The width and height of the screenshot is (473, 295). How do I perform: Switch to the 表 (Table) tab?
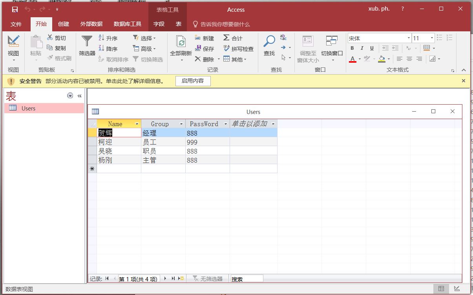click(179, 24)
